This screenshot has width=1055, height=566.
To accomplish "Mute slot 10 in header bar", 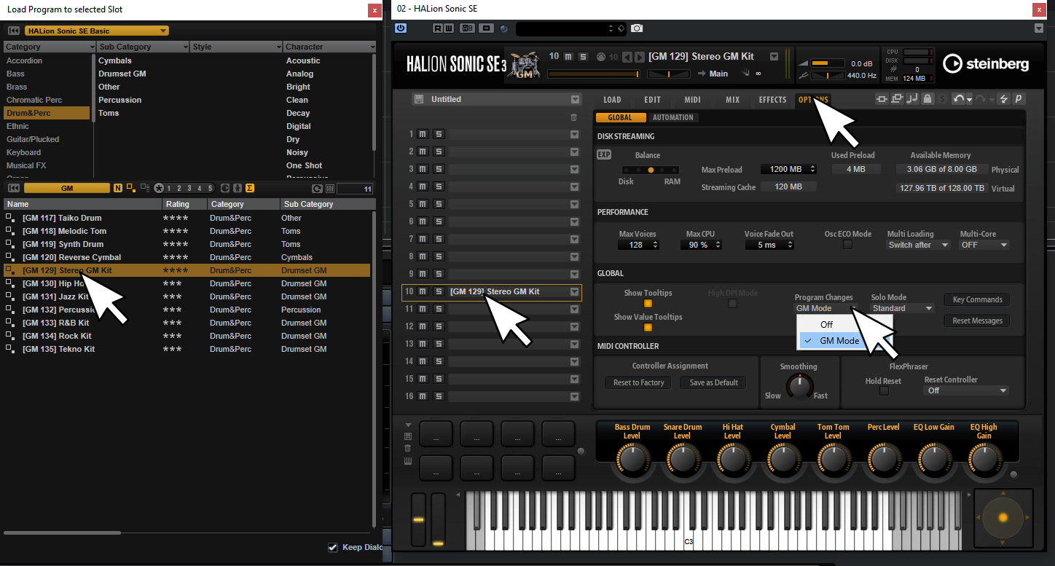I will coord(569,57).
